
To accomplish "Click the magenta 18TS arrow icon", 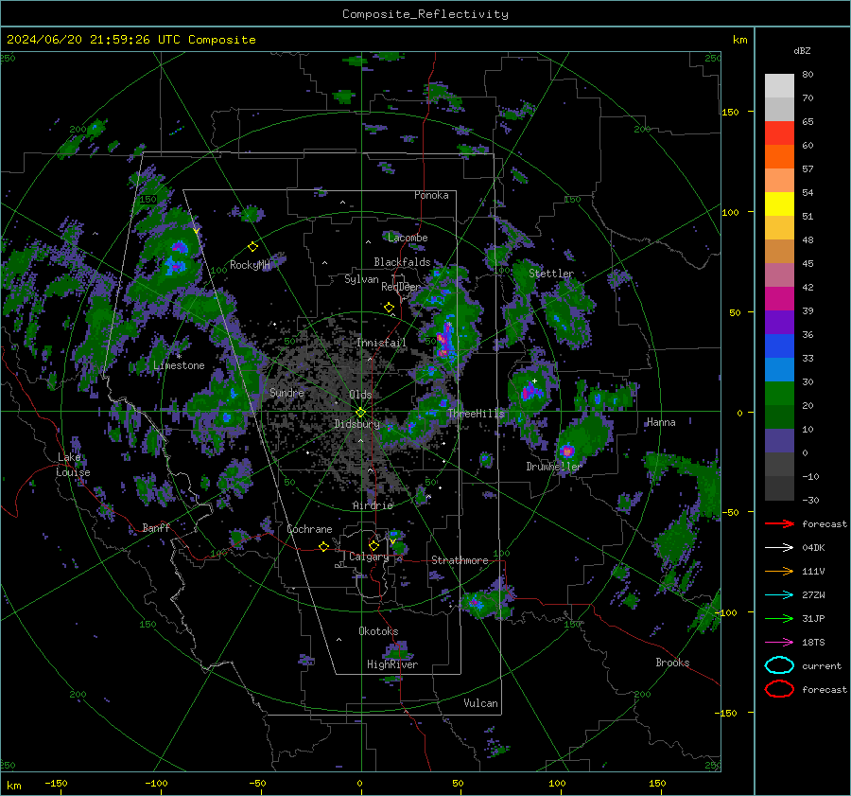I will pos(779,643).
